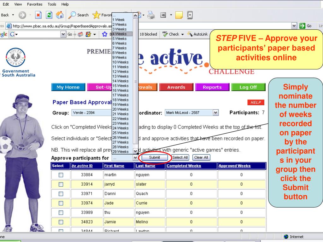Click the Google toolbar bookmark star

pyautogui.click(x=105, y=34)
